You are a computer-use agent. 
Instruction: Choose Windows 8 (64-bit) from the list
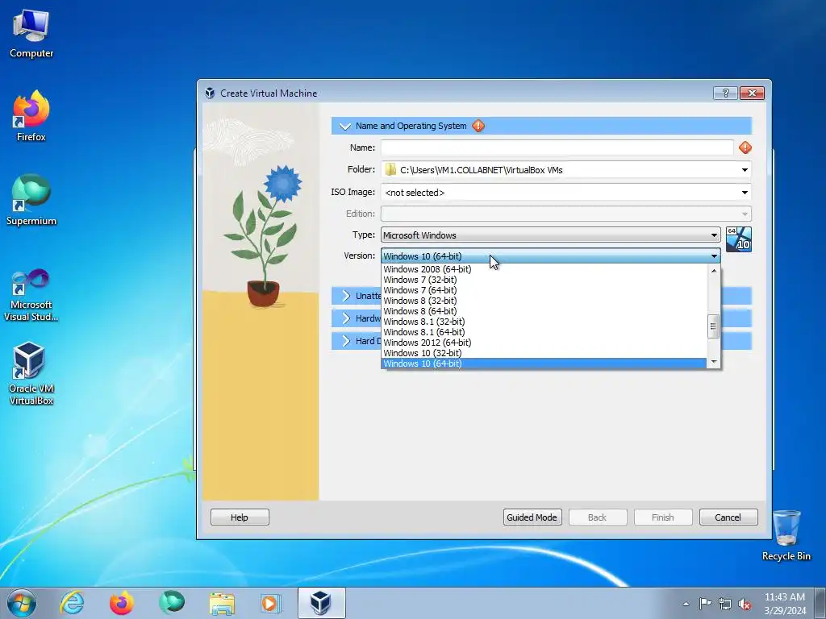point(544,311)
